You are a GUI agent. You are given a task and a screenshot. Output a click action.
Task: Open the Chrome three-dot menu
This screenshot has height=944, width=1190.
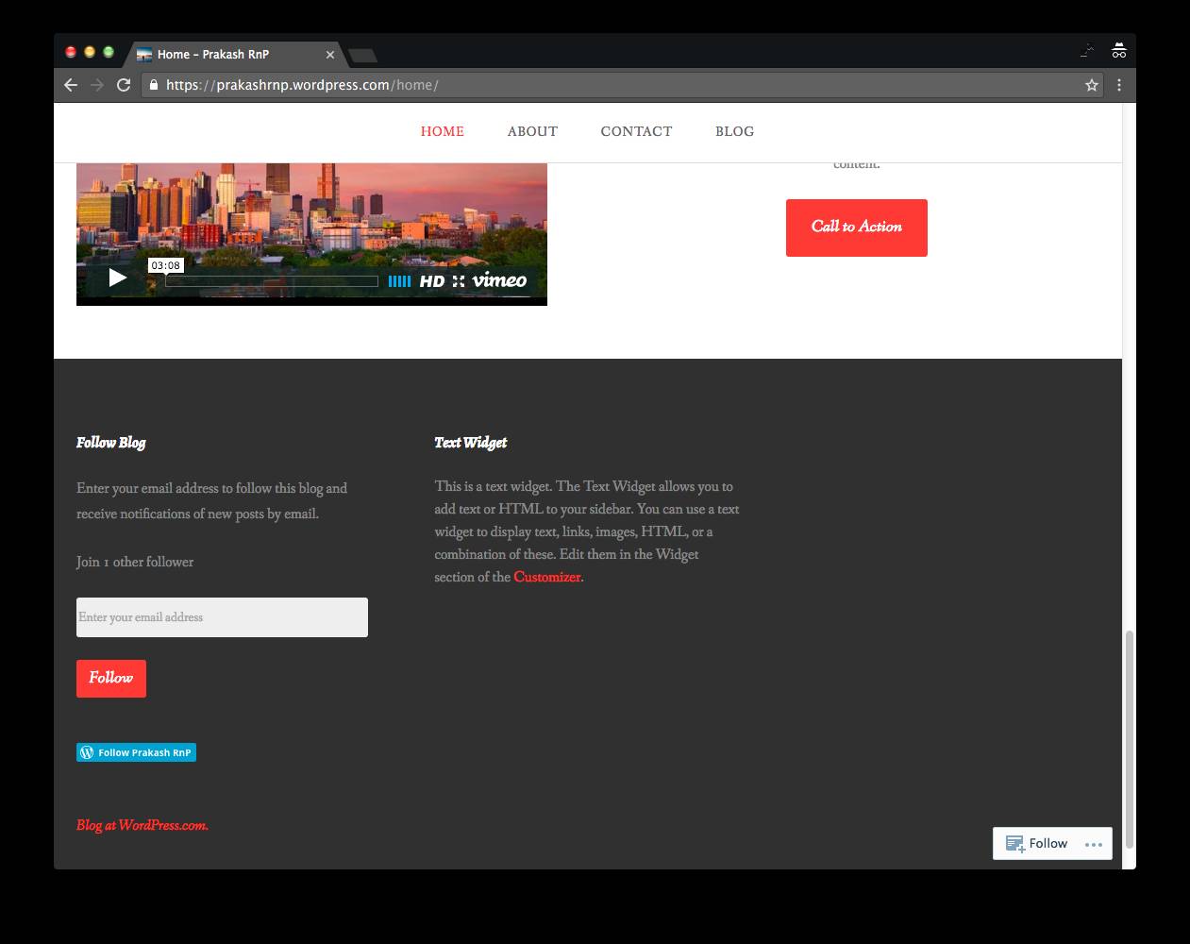1119,85
